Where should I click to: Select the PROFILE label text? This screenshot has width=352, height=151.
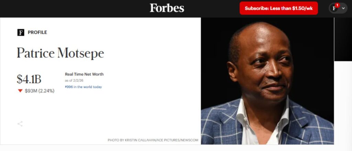tap(37, 32)
